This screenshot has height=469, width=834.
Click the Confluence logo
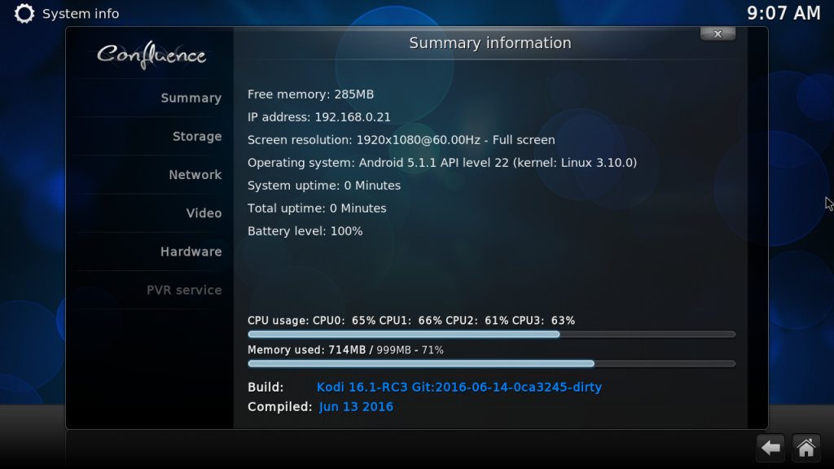click(x=151, y=55)
